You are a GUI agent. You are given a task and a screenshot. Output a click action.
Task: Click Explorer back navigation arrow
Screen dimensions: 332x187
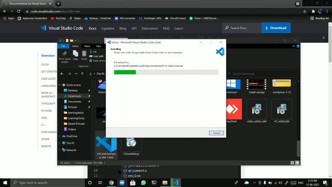pos(62,74)
